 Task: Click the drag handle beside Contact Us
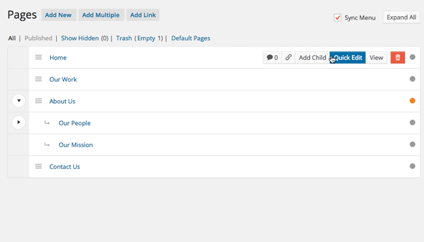pyautogui.click(x=39, y=166)
